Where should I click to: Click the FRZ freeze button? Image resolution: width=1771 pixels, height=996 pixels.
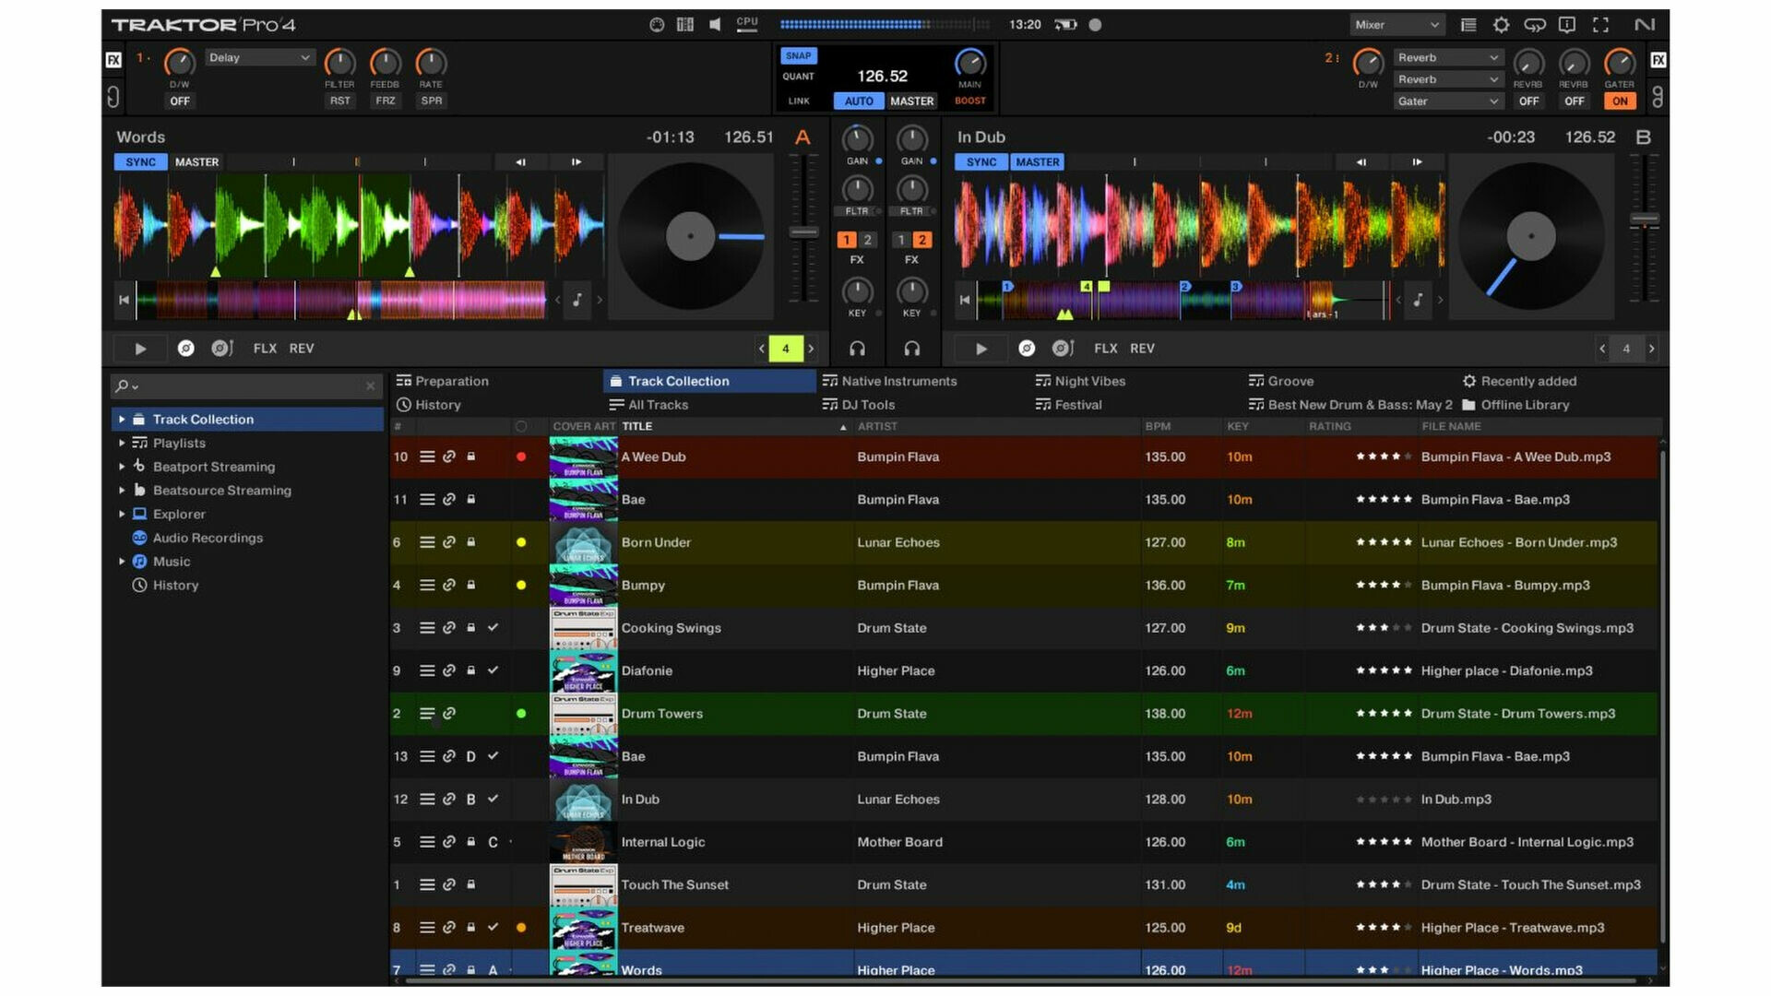[386, 101]
